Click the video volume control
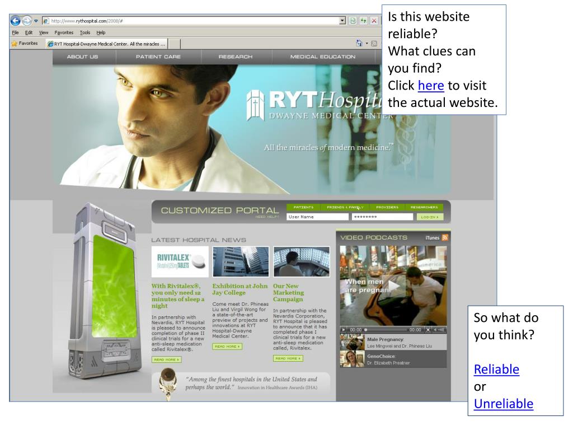The width and height of the screenshot is (573, 430). (x=439, y=330)
